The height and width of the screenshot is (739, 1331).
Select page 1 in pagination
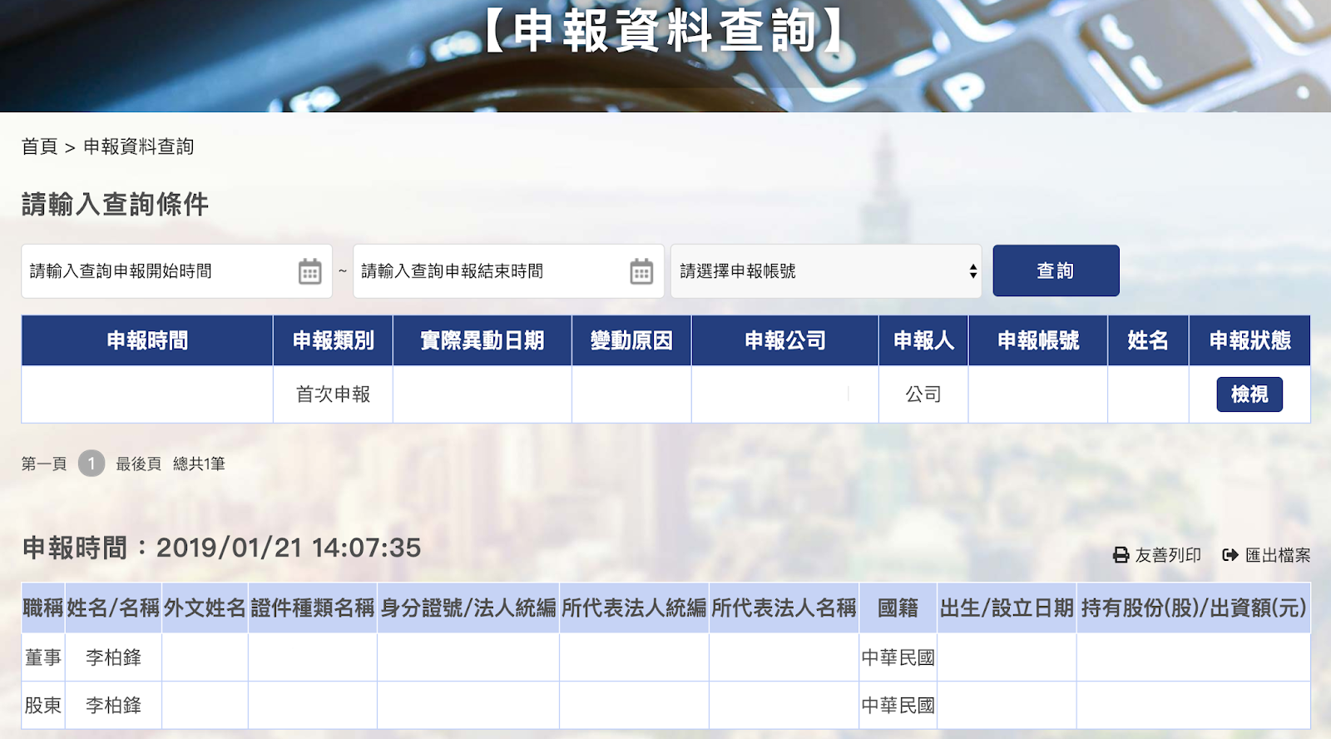(x=92, y=464)
